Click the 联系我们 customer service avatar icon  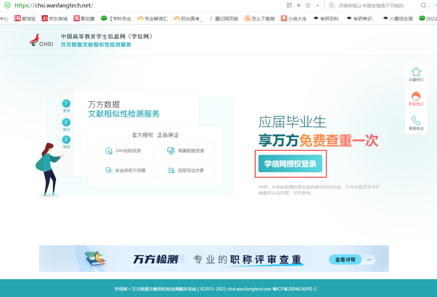tap(416, 96)
